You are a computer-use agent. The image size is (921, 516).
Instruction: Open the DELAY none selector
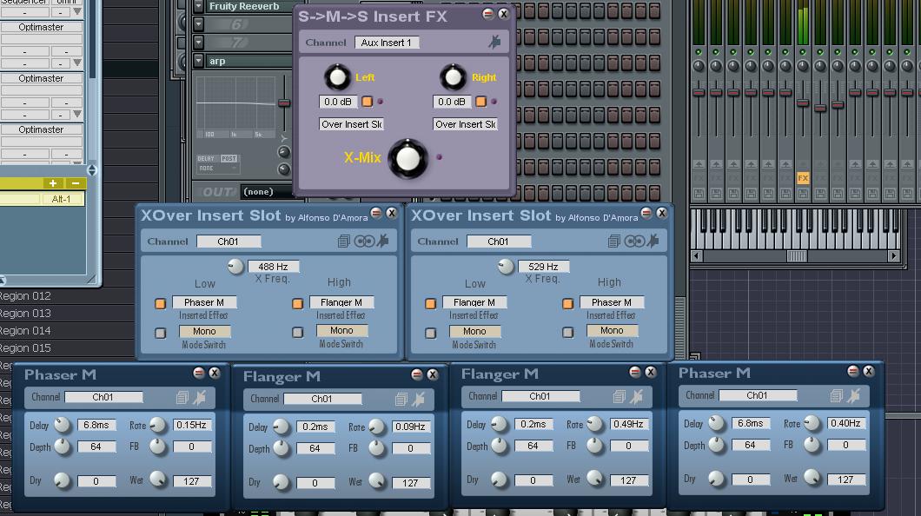point(216,168)
